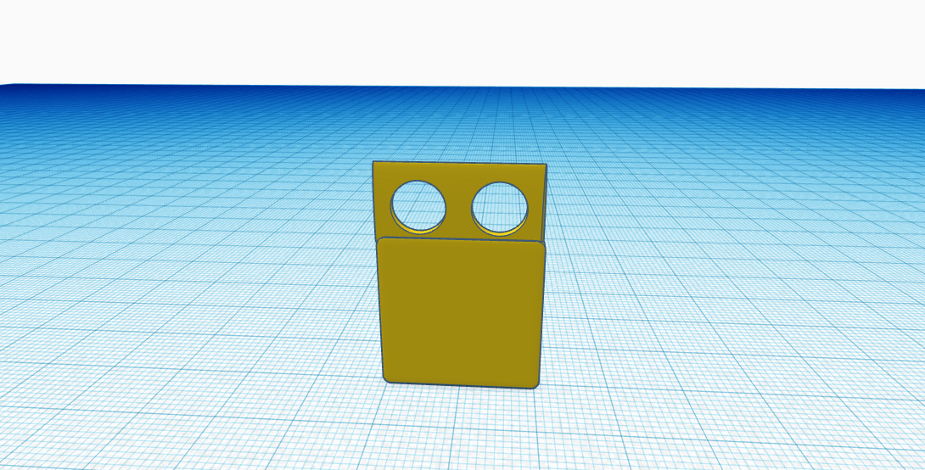Click top-right corner of upper yellow panel

pyautogui.click(x=542, y=166)
